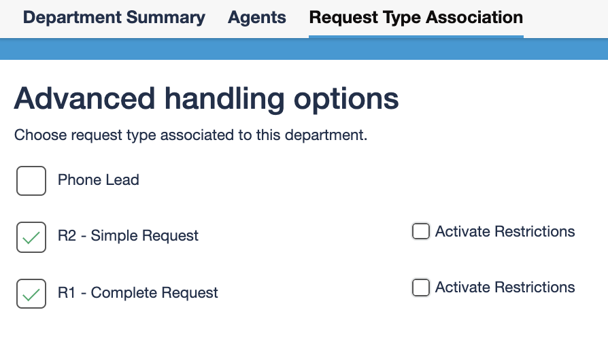Image resolution: width=608 pixels, height=344 pixels.
Task: Click the R2 - Simple Request label text
Action: (x=128, y=236)
